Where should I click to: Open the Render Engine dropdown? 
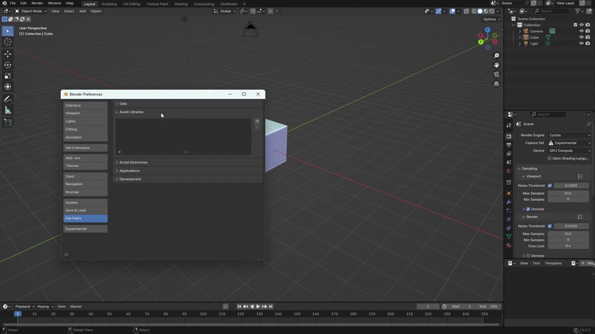click(569, 135)
